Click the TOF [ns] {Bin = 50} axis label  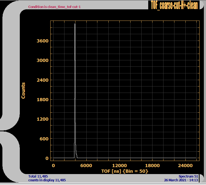tap(125, 171)
